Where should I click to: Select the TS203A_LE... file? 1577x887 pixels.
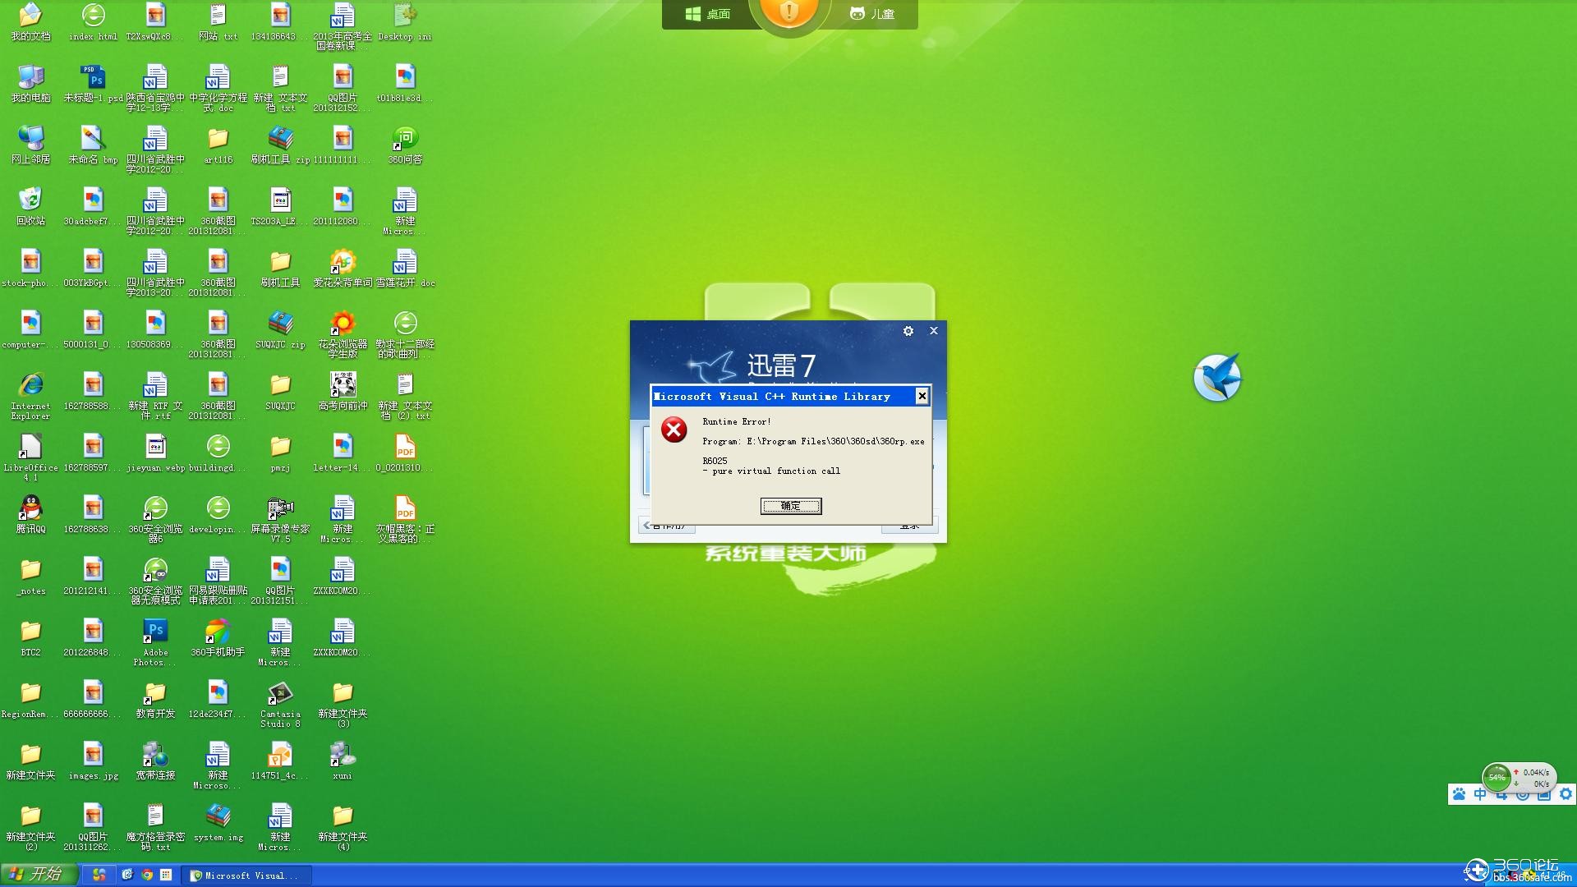(x=280, y=207)
